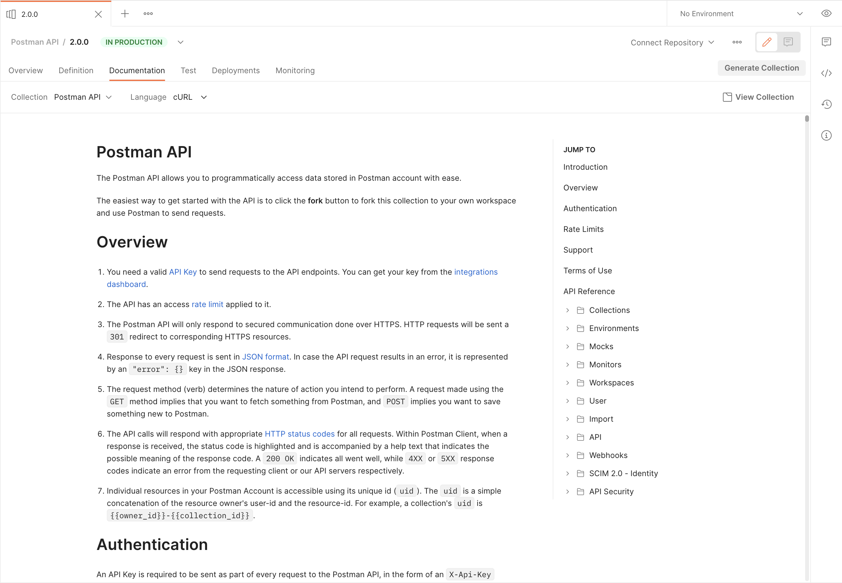Select the Documentation tab
Viewport: 842px width, 583px height.
coord(137,71)
